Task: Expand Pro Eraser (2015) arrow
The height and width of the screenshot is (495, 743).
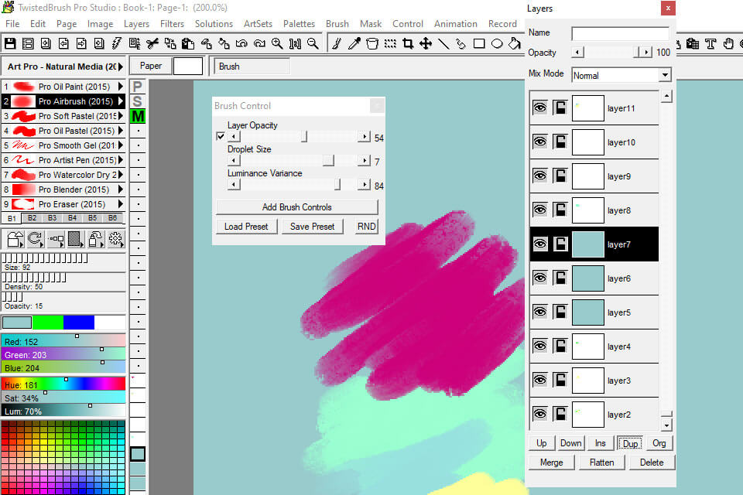Action: [121, 204]
